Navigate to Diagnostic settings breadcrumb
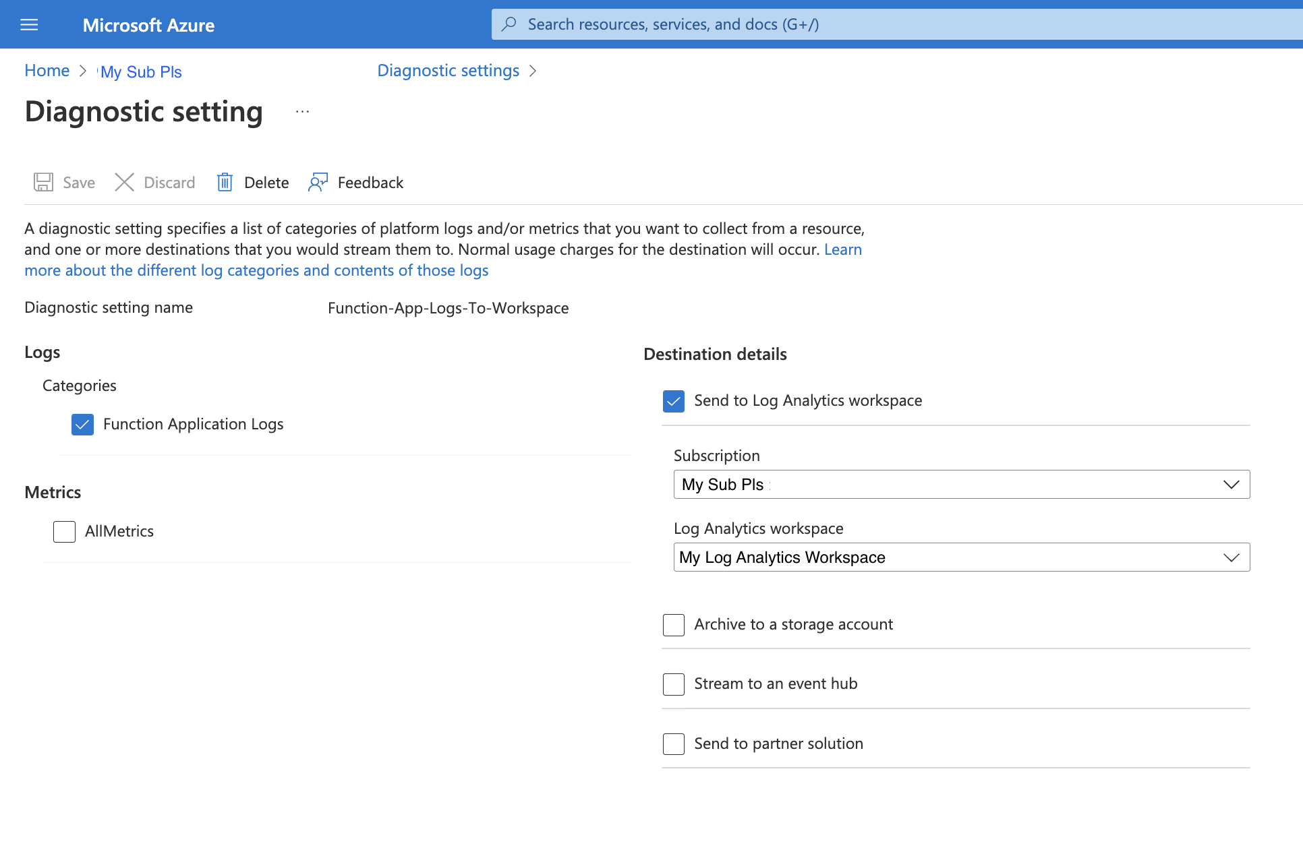Viewport: 1303px width, 852px height. pos(448,71)
